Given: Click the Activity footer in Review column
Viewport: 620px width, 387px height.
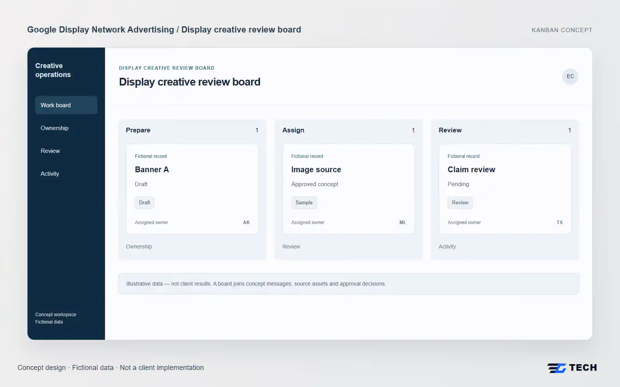Looking at the screenshot, I should coord(447,247).
